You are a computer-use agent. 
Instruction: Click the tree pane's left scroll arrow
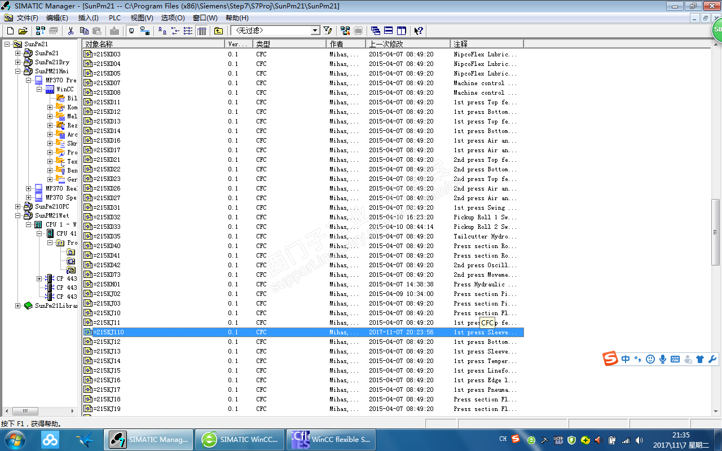(7, 411)
